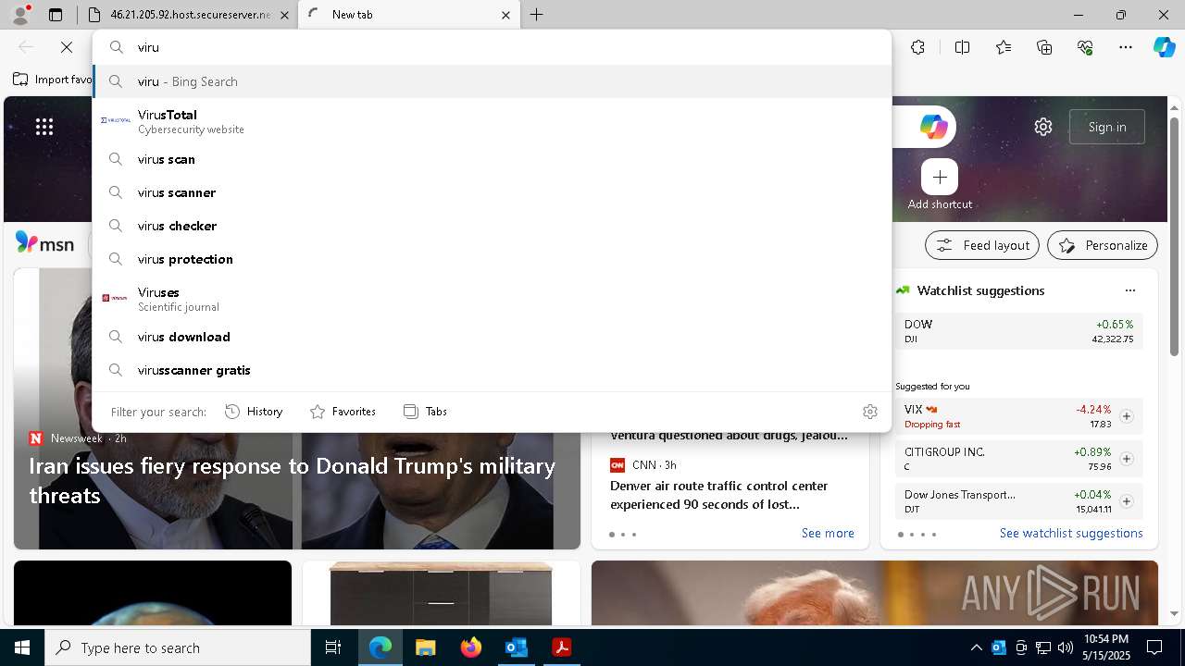This screenshot has height=666, width=1185.
Task: Open a new tab with plus button
Action: point(536,15)
